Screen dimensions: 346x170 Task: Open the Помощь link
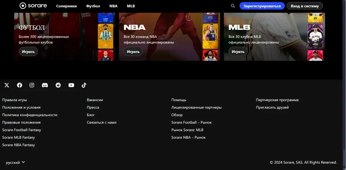point(179,100)
